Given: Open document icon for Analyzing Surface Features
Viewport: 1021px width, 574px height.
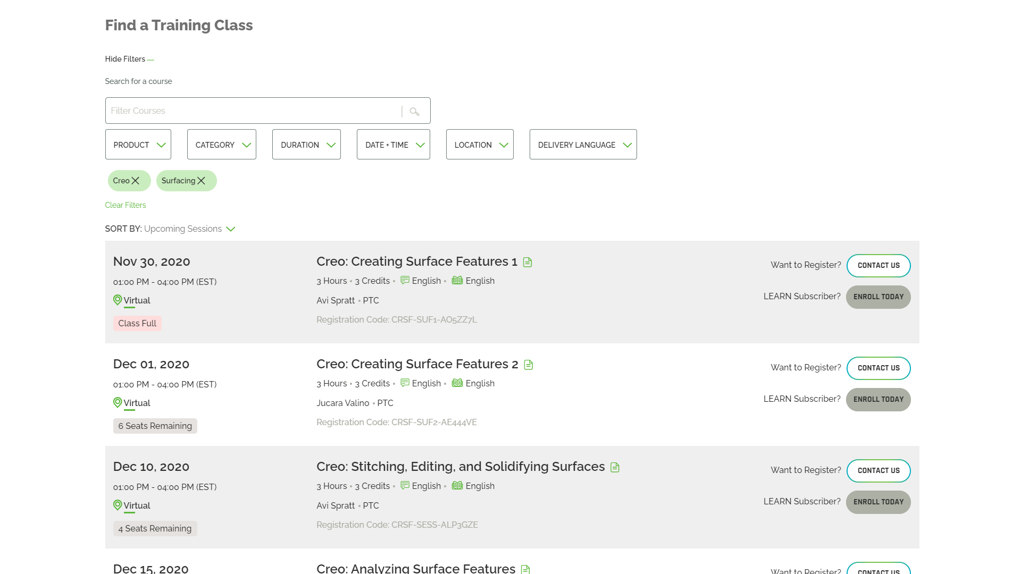Looking at the screenshot, I should (525, 569).
